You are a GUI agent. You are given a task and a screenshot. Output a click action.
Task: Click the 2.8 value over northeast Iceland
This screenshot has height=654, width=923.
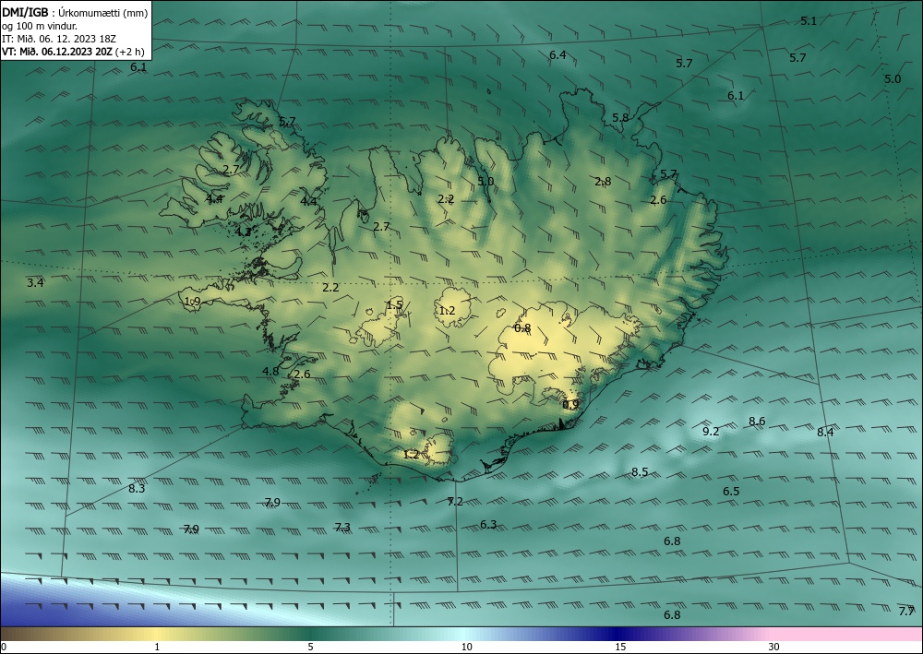603,181
